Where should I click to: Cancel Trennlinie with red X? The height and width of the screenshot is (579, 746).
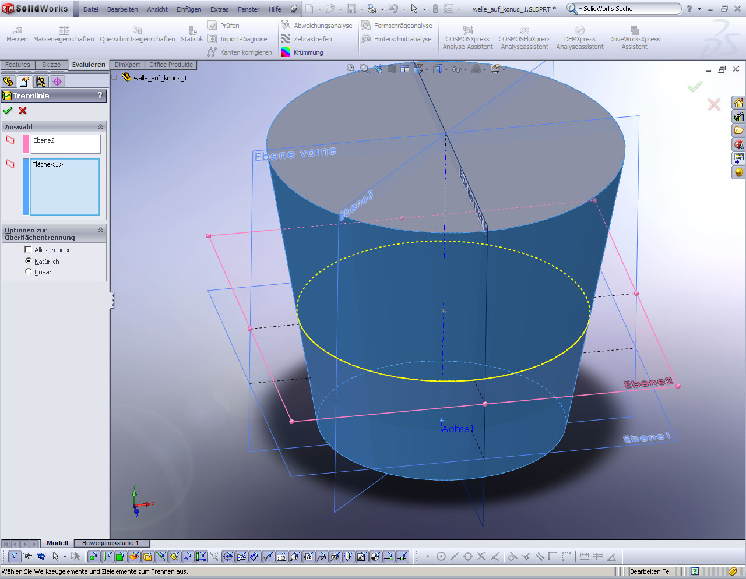click(23, 111)
